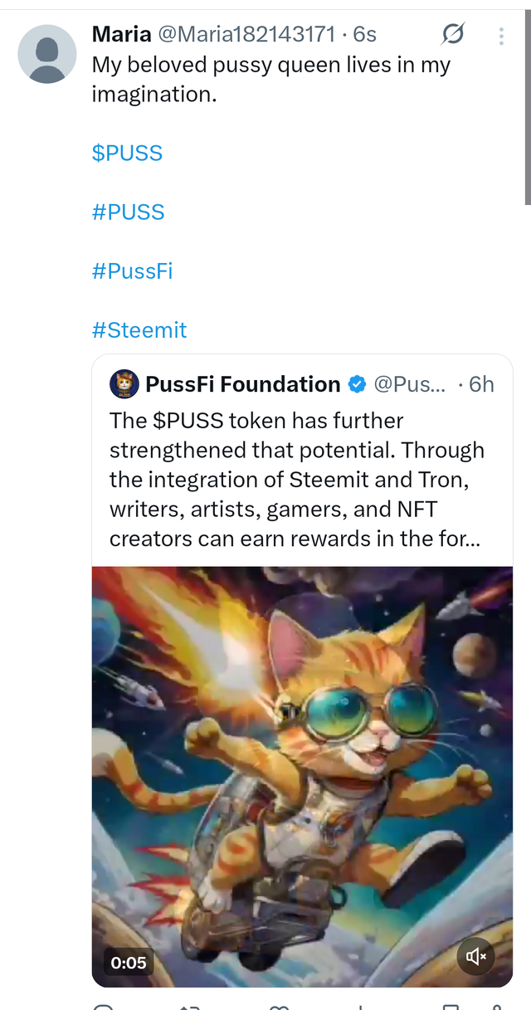The width and height of the screenshot is (531, 1010).
Task: Click the 6h timestamp on the quoted post
Action: click(481, 384)
